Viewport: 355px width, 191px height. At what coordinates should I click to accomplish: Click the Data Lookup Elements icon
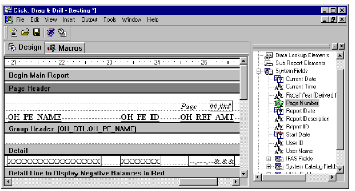[x=269, y=56]
